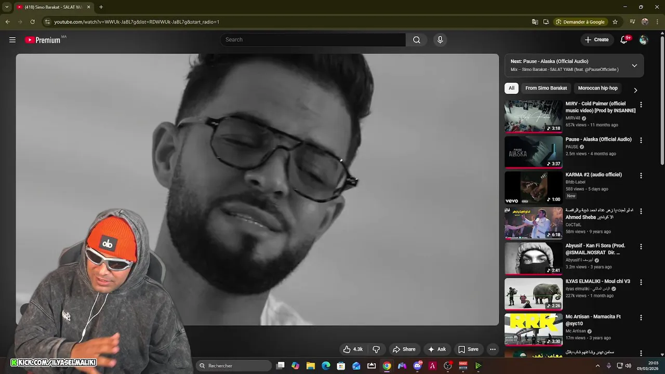Open MIRV Cold Palmer video thumbnail
This screenshot has height=374, width=665.
[534, 116]
